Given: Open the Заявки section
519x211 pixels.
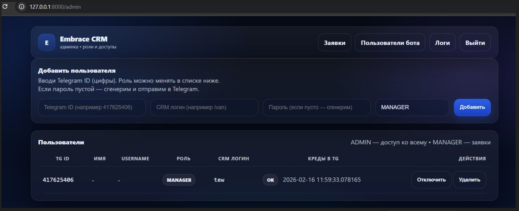Looking at the screenshot, I should coord(334,42).
